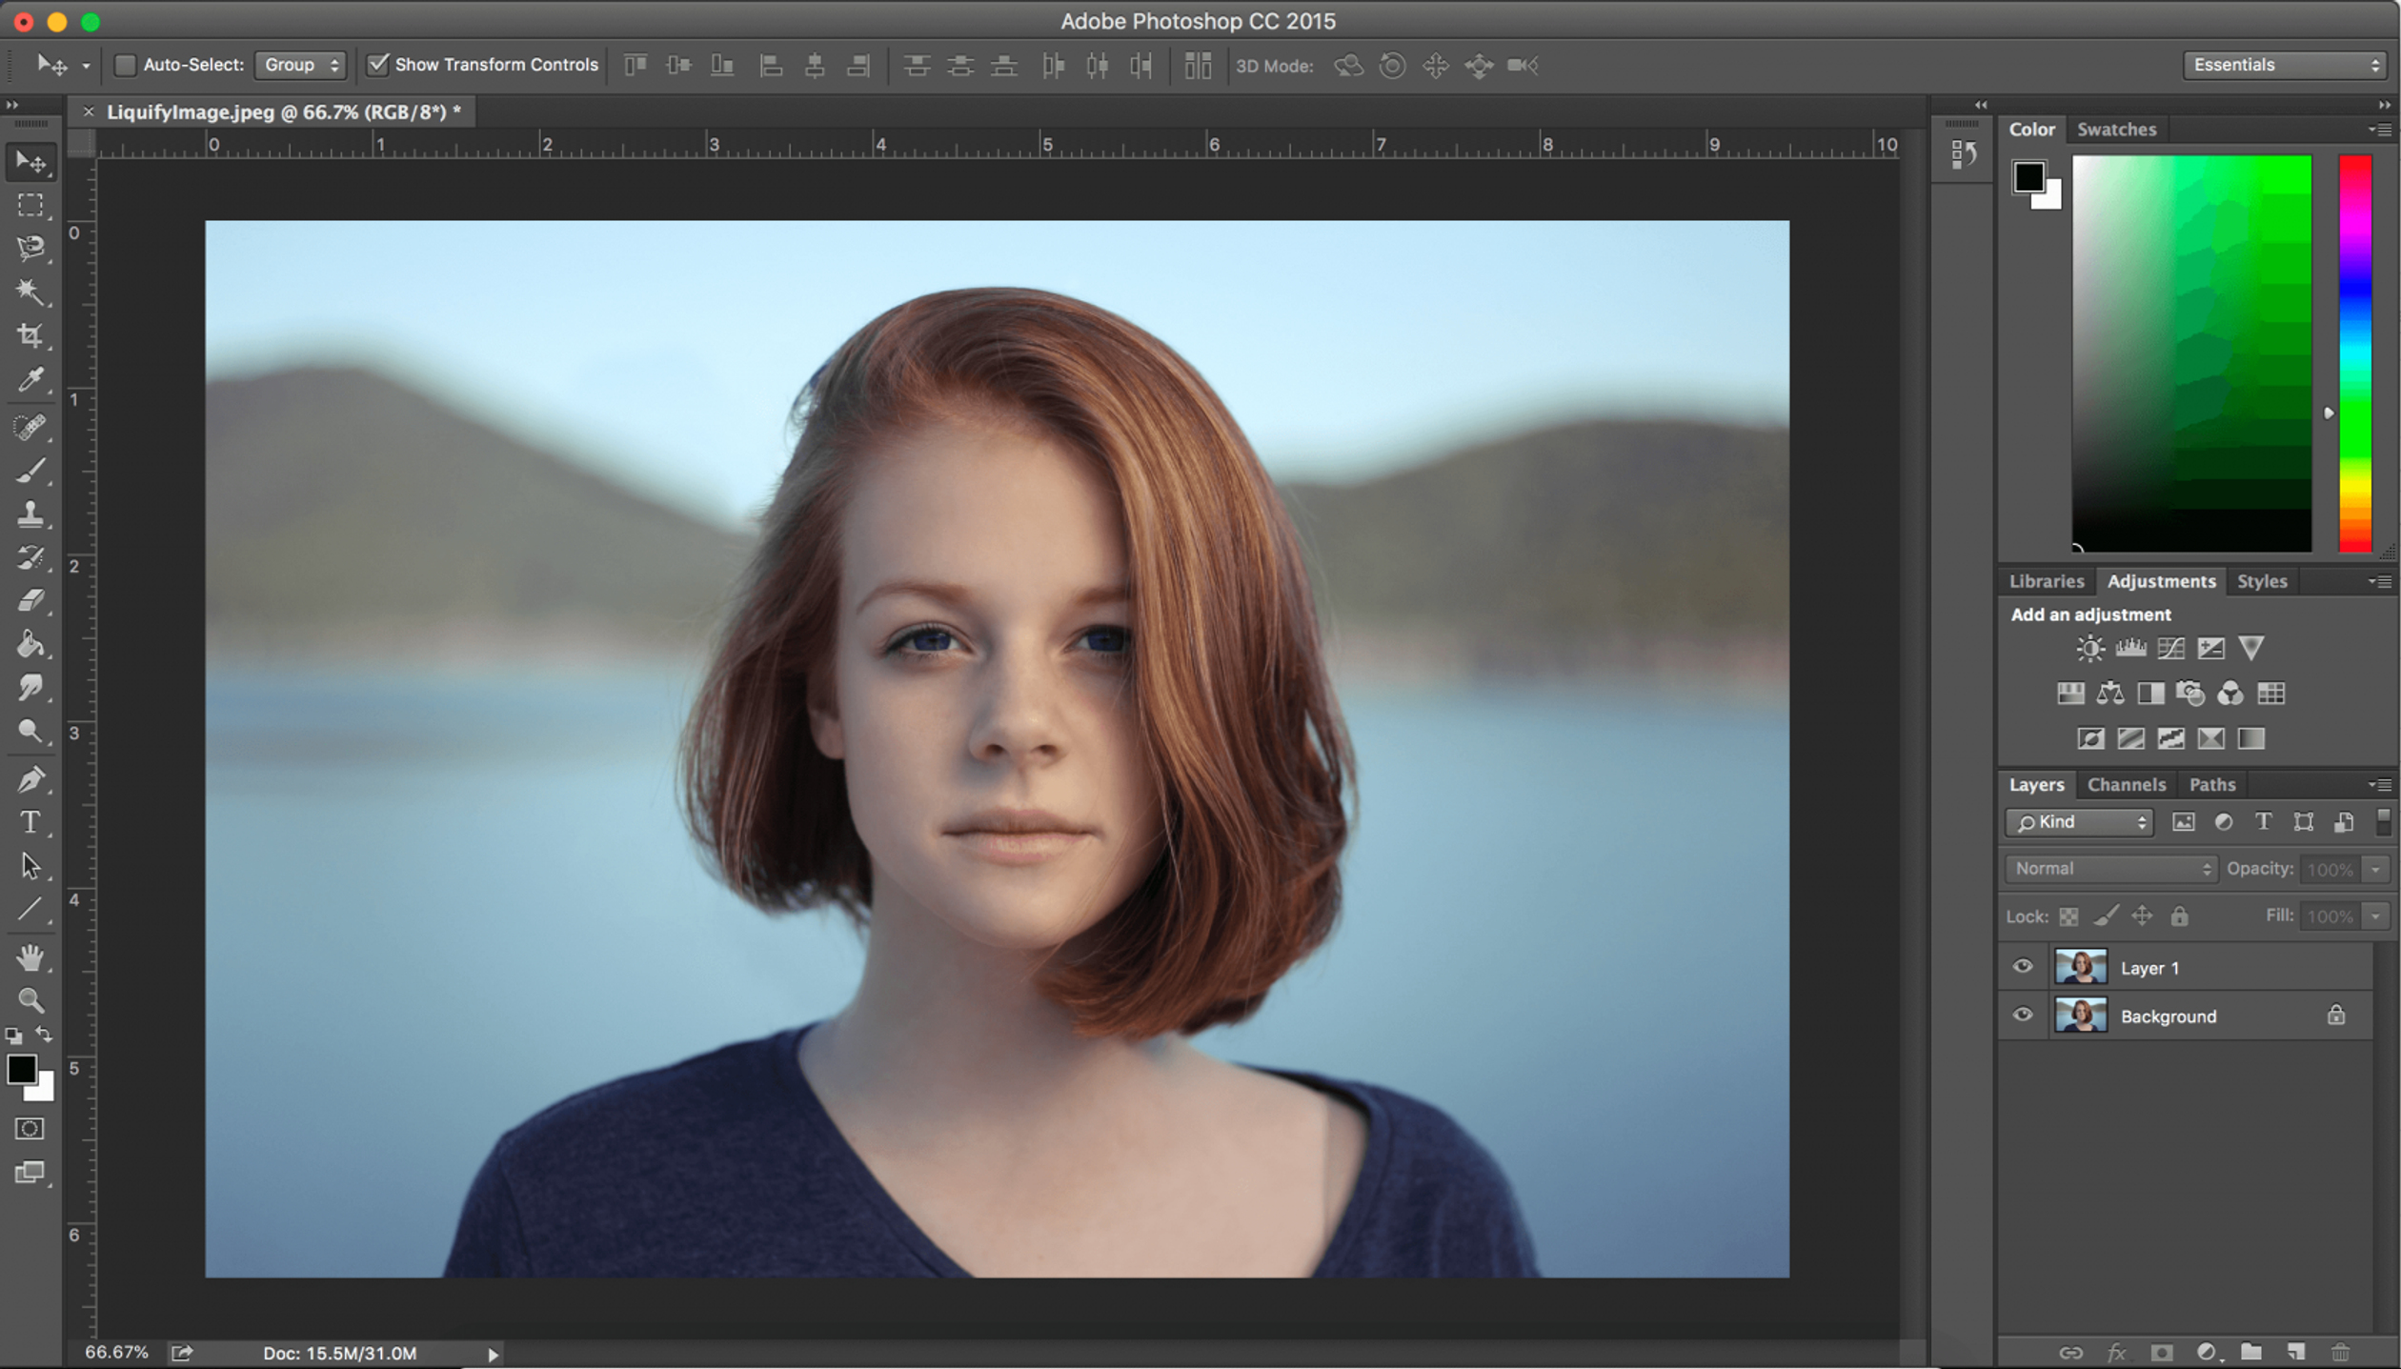Switch to Channels tab

pos(2124,783)
